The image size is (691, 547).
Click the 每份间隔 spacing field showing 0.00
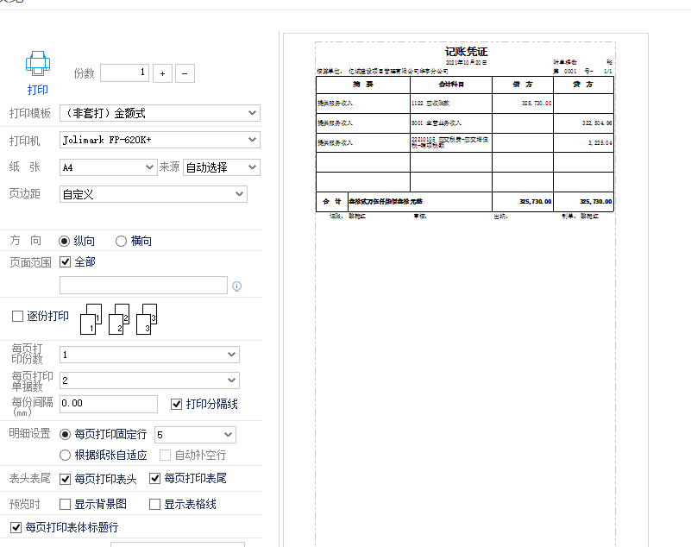tap(109, 404)
